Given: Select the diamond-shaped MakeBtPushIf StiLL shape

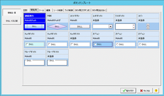Looking at the screenshot, I should [57, 26].
